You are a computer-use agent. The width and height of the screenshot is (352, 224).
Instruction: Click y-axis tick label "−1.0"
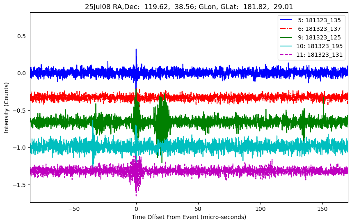20,148
